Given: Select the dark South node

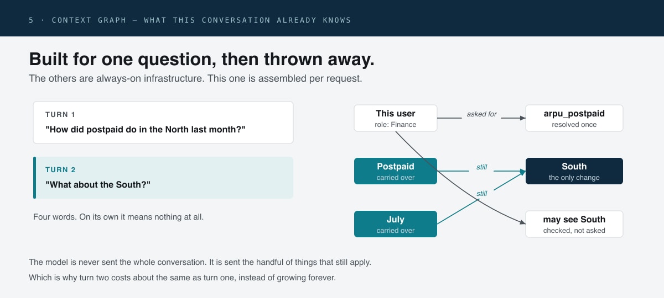Looking at the screenshot, I should tap(574, 171).
